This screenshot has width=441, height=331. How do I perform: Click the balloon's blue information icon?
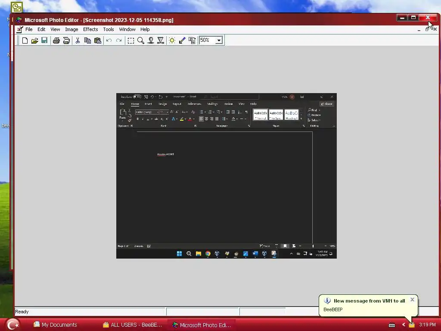327,300
